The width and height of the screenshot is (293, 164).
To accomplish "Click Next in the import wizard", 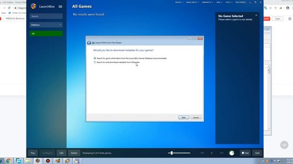I will click(x=184, y=118).
